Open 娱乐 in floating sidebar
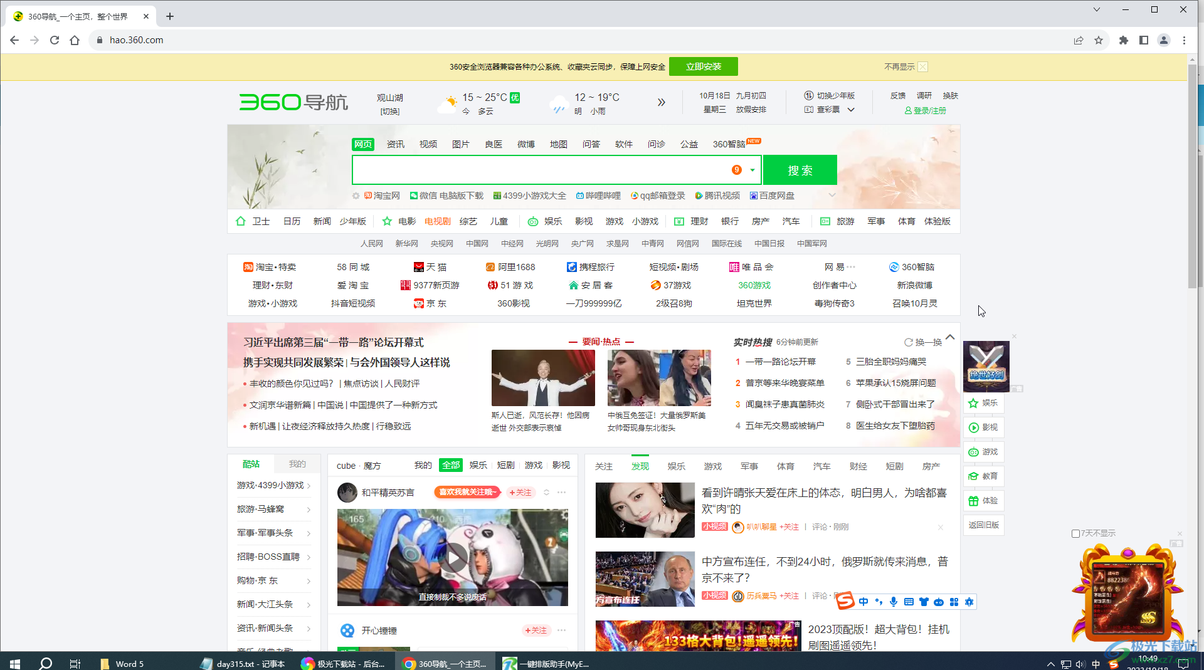The width and height of the screenshot is (1204, 670). click(983, 403)
